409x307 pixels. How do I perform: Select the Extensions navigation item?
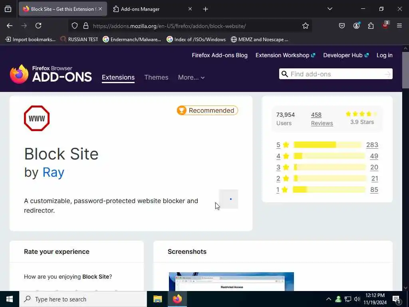tap(118, 78)
